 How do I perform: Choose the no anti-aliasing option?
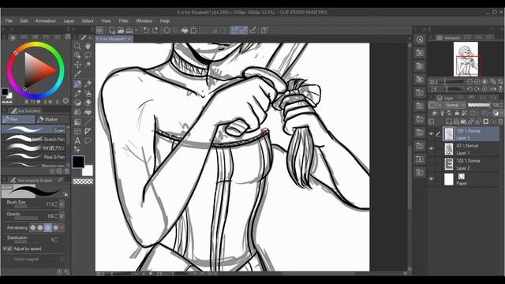[33, 228]
